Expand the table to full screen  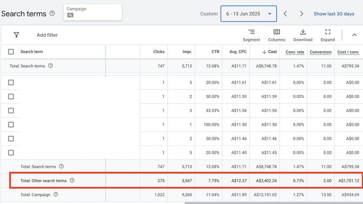pos(328,35)
